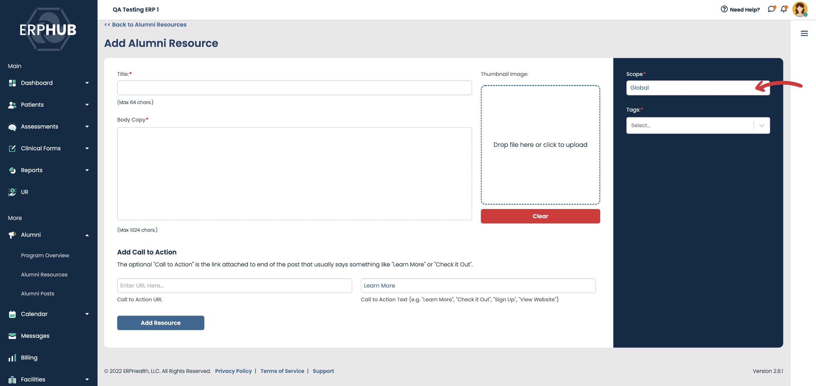
Task: Open the chat bubble messages icon
Action: [x=771, y=9]
